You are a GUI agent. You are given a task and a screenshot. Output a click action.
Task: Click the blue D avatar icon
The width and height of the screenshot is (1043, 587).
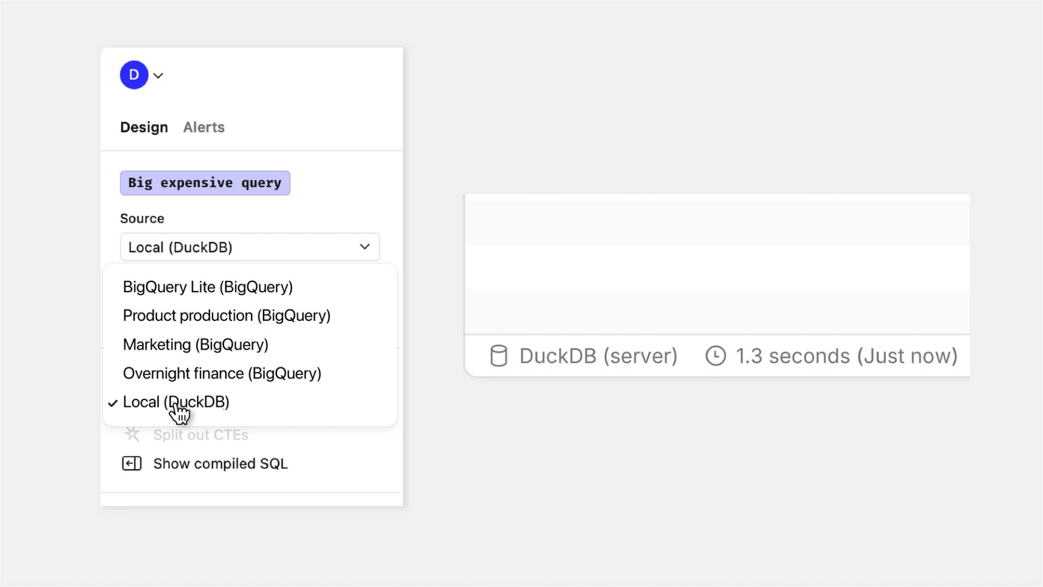[x=134, y=75]
